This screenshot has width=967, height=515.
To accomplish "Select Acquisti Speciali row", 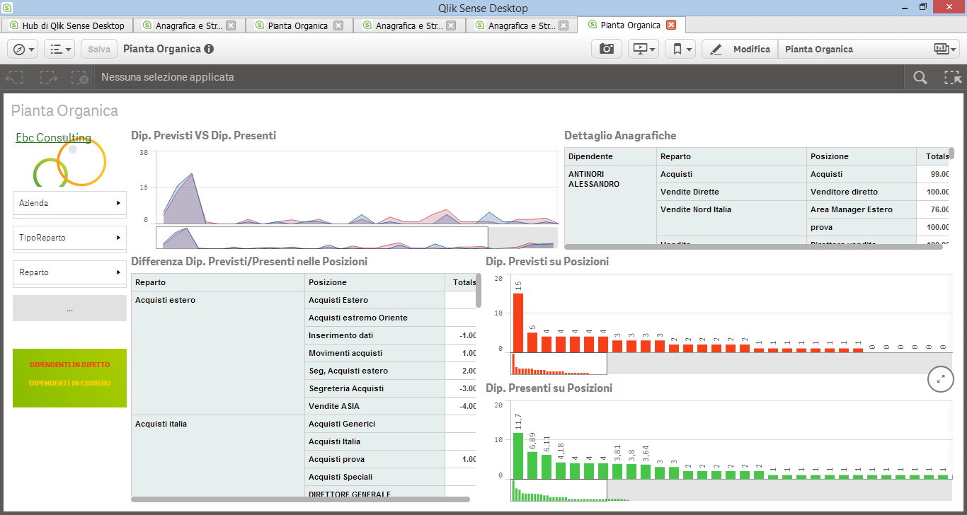I will tap(375, 477).
